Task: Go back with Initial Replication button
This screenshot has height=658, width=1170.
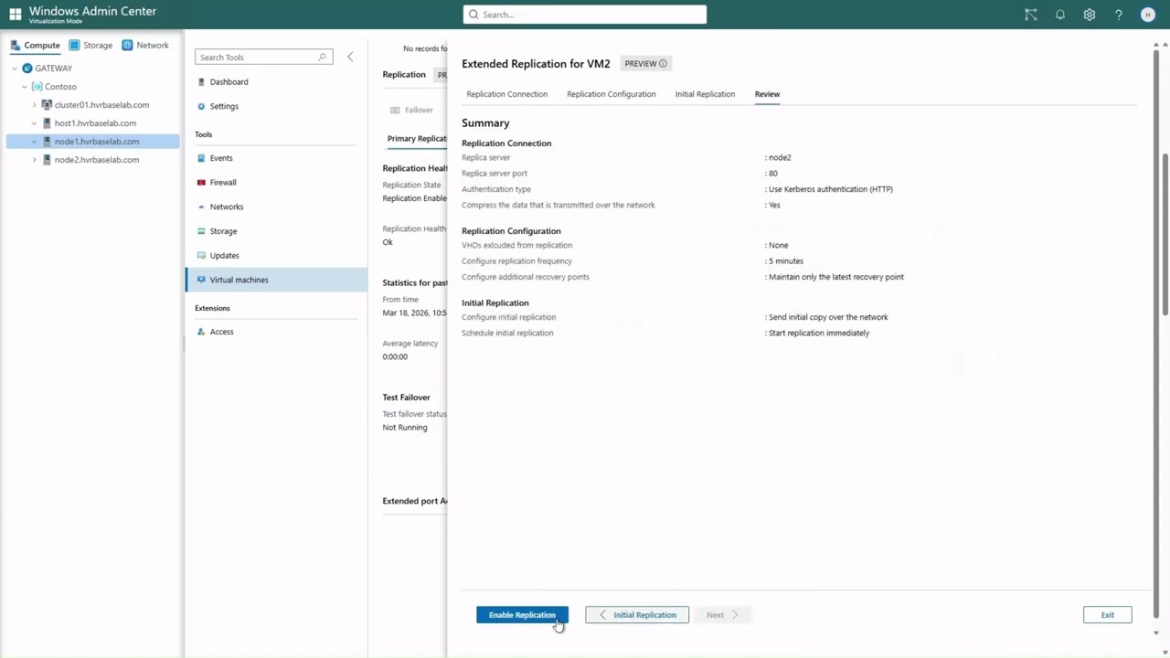Action: pyautogui.click(x=637, y=615)
